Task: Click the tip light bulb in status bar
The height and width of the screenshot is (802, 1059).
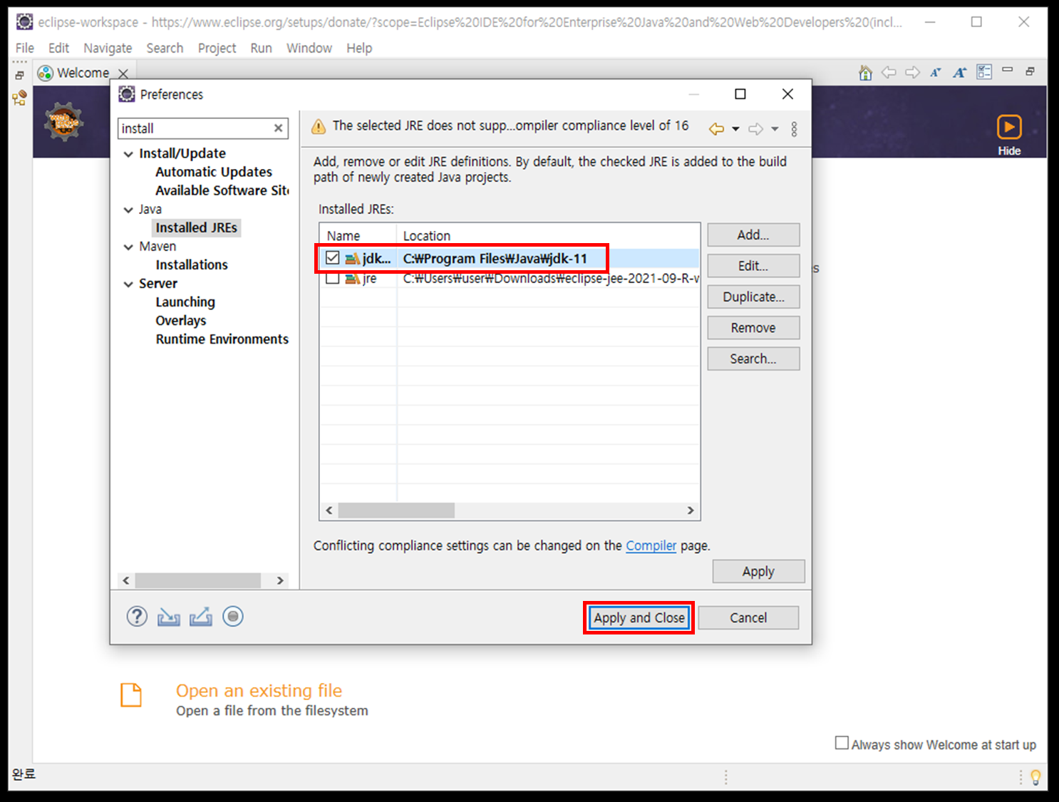Action: tap(1035, 777)
